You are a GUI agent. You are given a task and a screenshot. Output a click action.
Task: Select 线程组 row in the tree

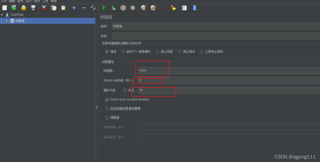click(48, 21)
